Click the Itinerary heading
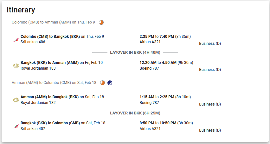 click(21, 10)
